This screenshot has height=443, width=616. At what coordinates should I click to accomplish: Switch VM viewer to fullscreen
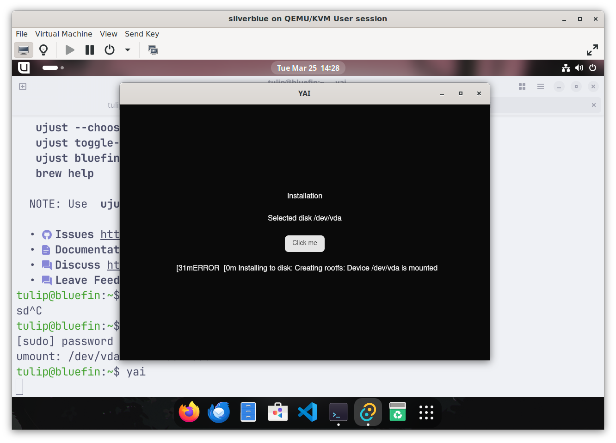(x=592, y=50)
